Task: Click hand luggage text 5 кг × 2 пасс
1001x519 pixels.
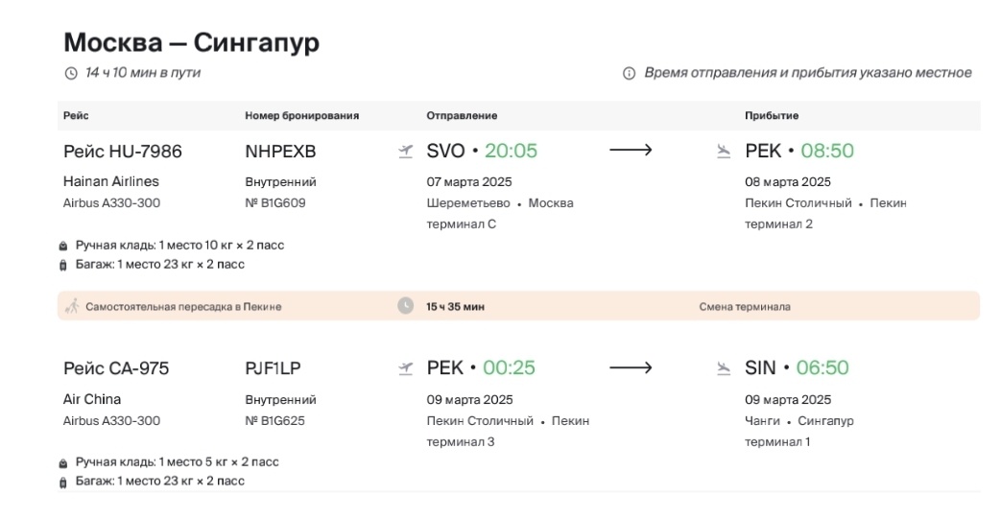Action: pos(178,462)
